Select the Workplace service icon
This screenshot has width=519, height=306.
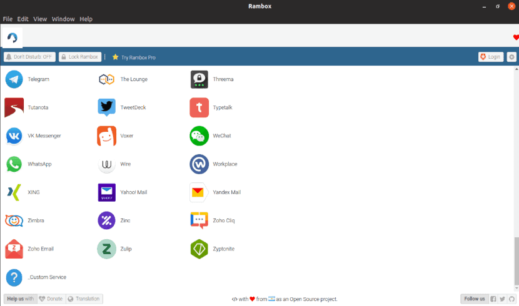pos(199,164)
